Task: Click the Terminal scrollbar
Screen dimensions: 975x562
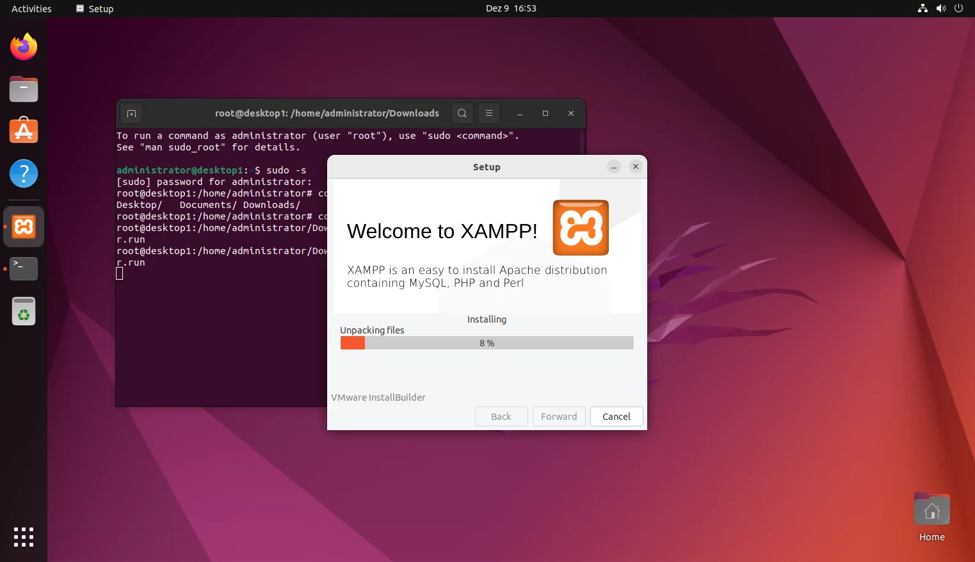Action: click(x=582, y=142)
